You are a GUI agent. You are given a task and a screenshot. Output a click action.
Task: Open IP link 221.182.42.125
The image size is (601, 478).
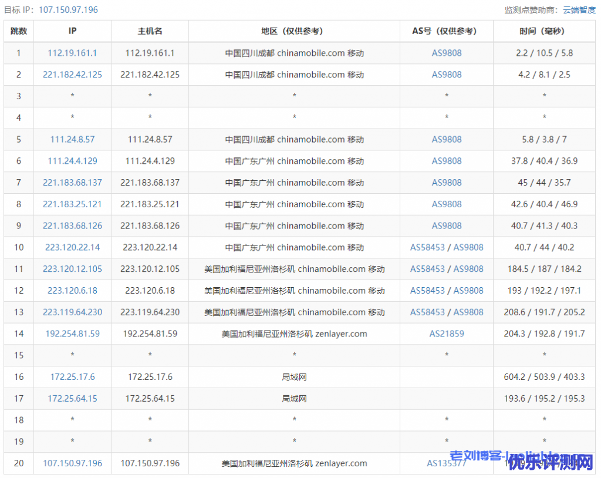pyautogui.click(x=72, y=75)
